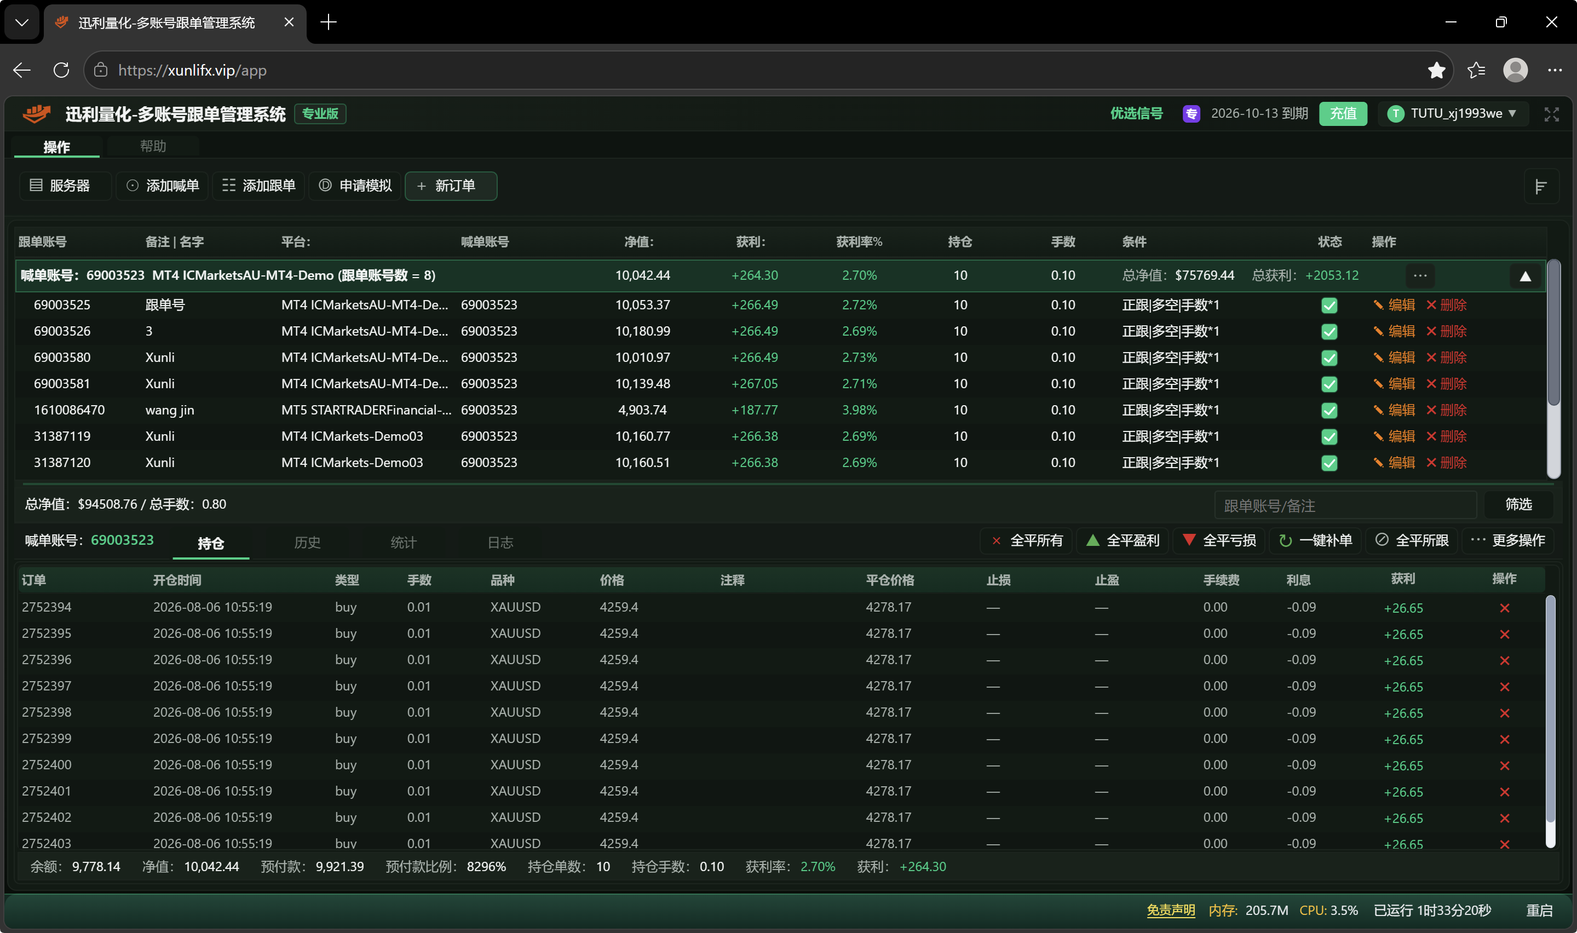The width and height of the screenshot is (1577, 933).
Task: Open 更多操作 more actions menu
Action: click(1508, 540)
